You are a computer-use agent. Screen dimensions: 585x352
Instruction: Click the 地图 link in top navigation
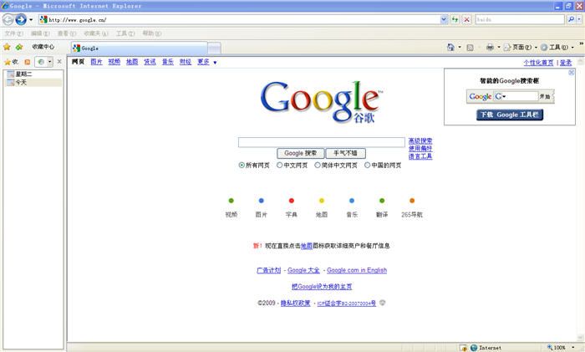click(x=132, y=62)
